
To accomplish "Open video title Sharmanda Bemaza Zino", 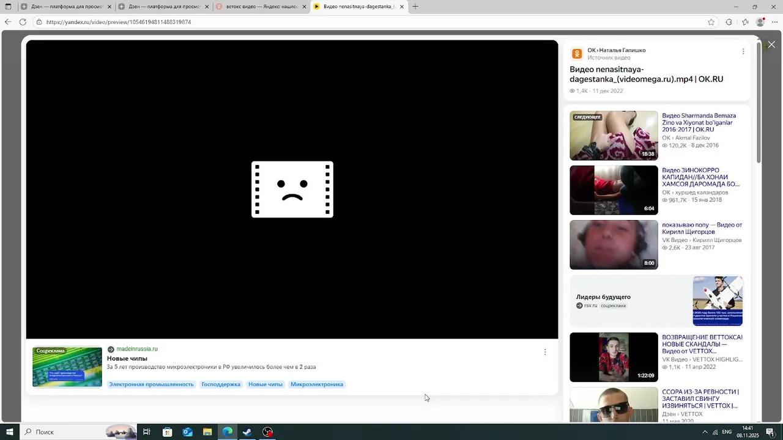I will (x=699, y=122).
